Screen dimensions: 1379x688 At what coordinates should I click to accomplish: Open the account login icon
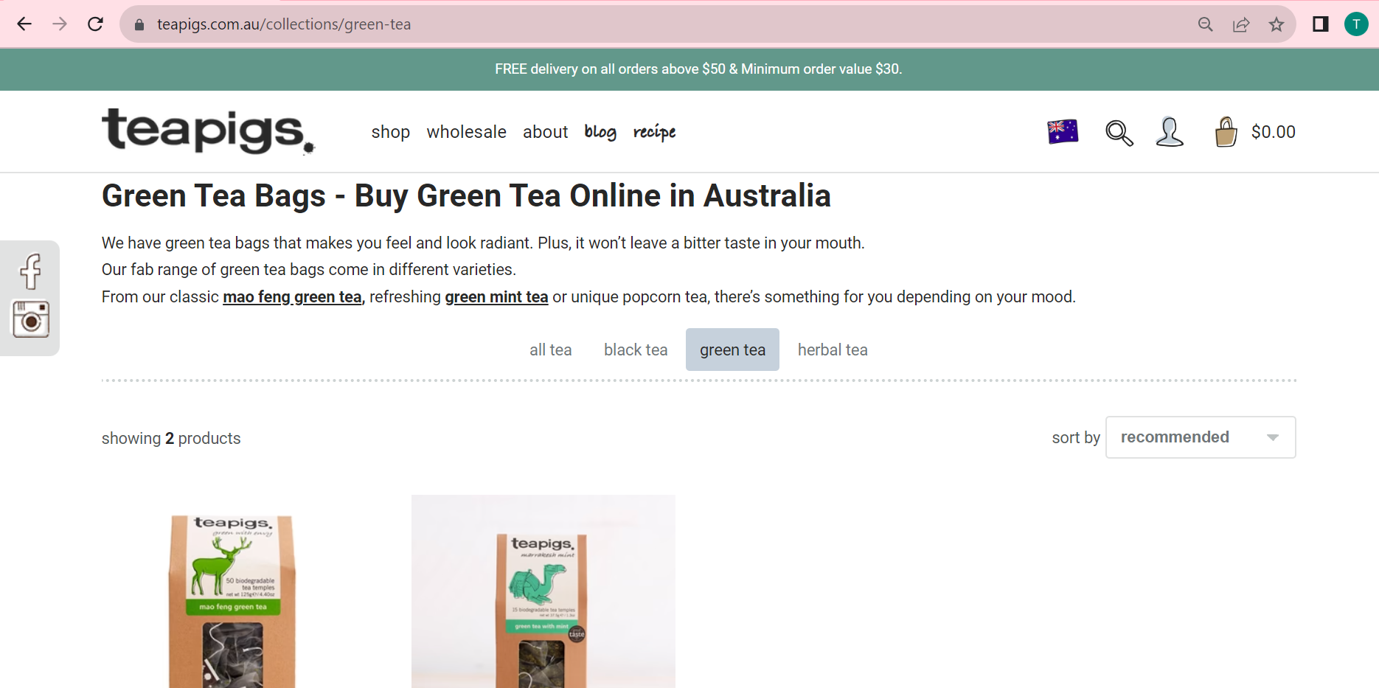coord(1170,132)
